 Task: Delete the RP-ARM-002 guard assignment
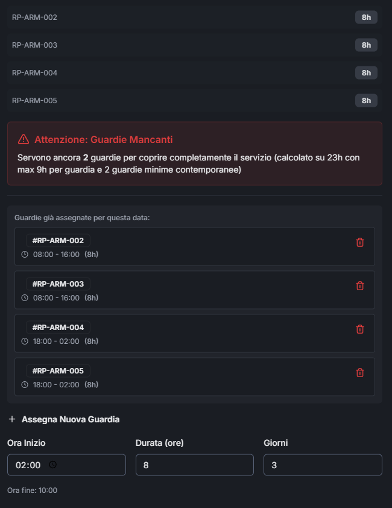(x=360, y=243)
